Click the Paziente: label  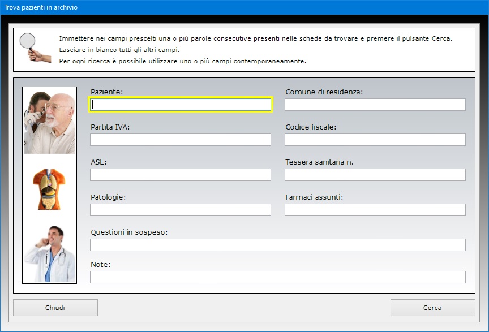pos(106,92)
